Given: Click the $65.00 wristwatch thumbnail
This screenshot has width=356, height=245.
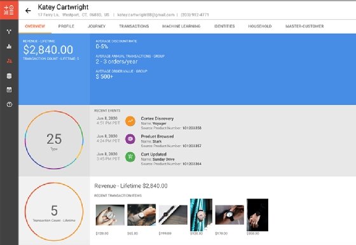Looking at the screenshot, I should click(141, 215).
